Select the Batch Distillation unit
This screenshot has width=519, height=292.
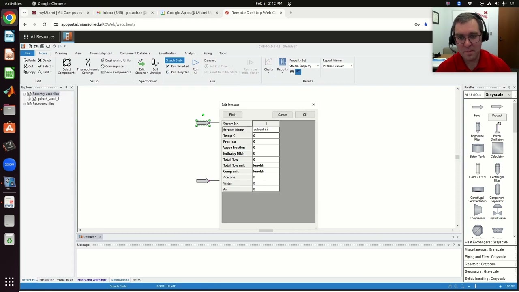tap(497, 131)
